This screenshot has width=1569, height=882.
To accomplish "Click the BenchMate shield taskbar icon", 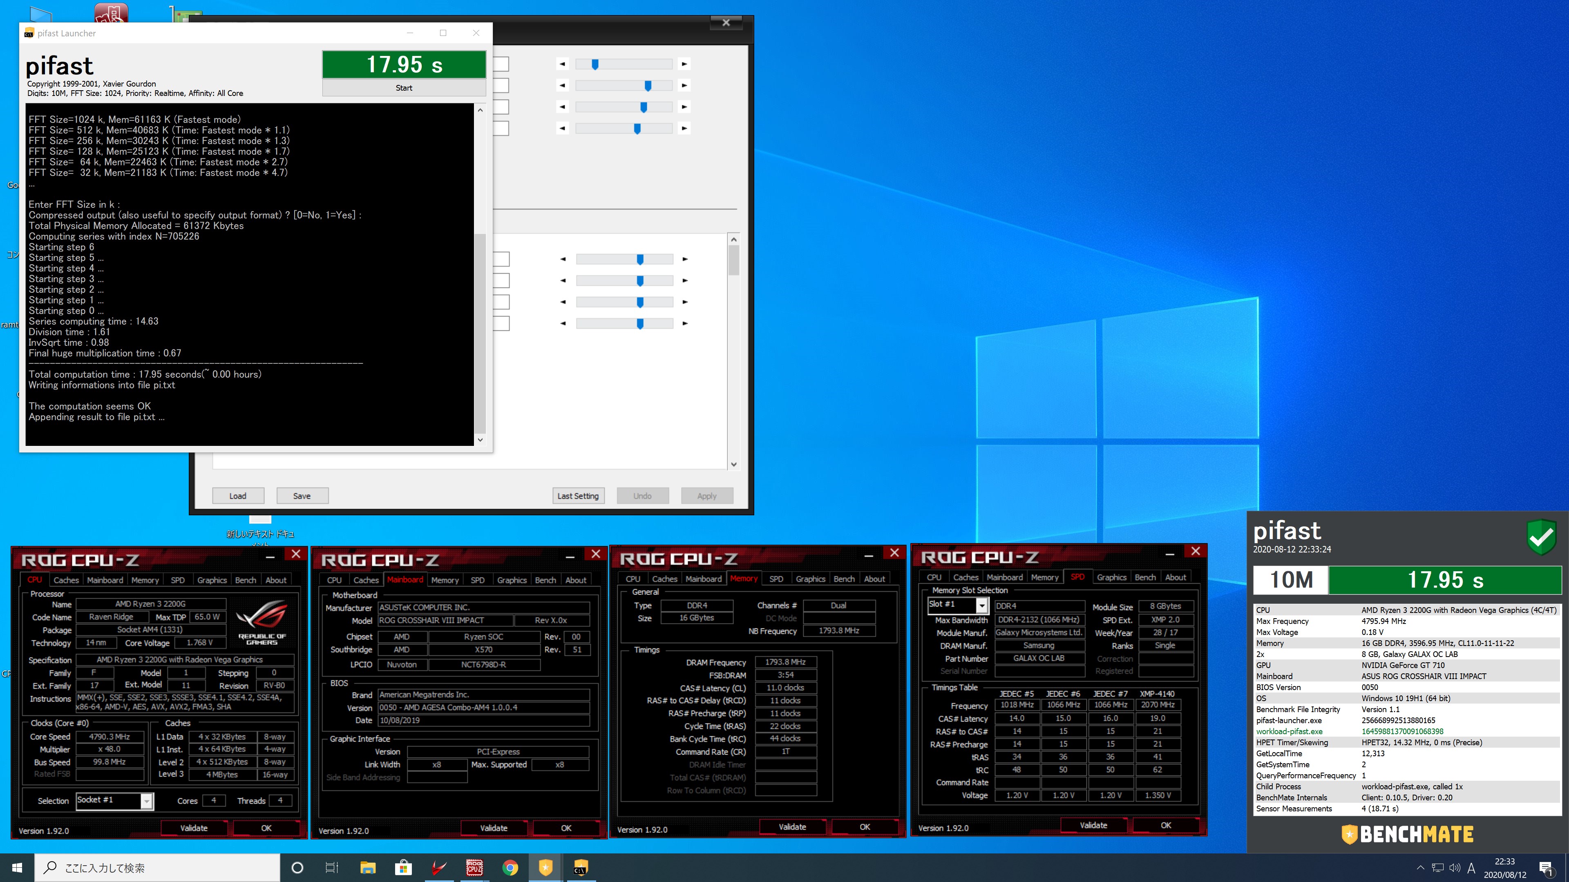I will pos(546,867).
